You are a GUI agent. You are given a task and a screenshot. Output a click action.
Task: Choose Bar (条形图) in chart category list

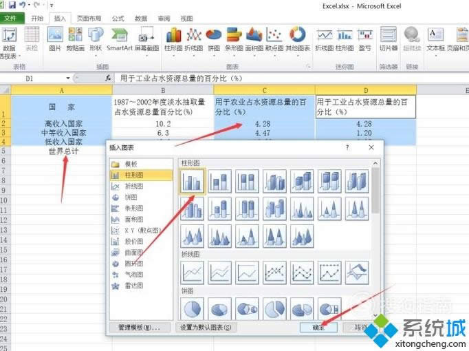click(x=141, y=209)
